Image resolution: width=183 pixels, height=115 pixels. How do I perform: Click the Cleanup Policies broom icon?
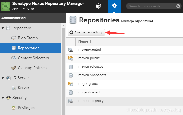[x=14, y=68]
